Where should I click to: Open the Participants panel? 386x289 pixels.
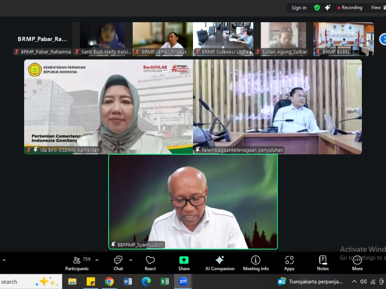tap(77, 263)
